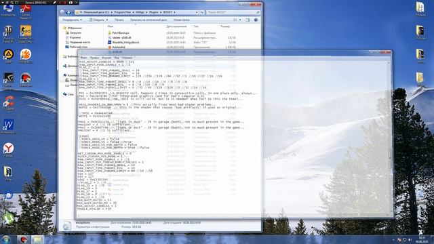Click Новая папка in Explorer toolbar
Image resolution: width=434 pixels, height=244 pixels.
click(x=182, y=20)
